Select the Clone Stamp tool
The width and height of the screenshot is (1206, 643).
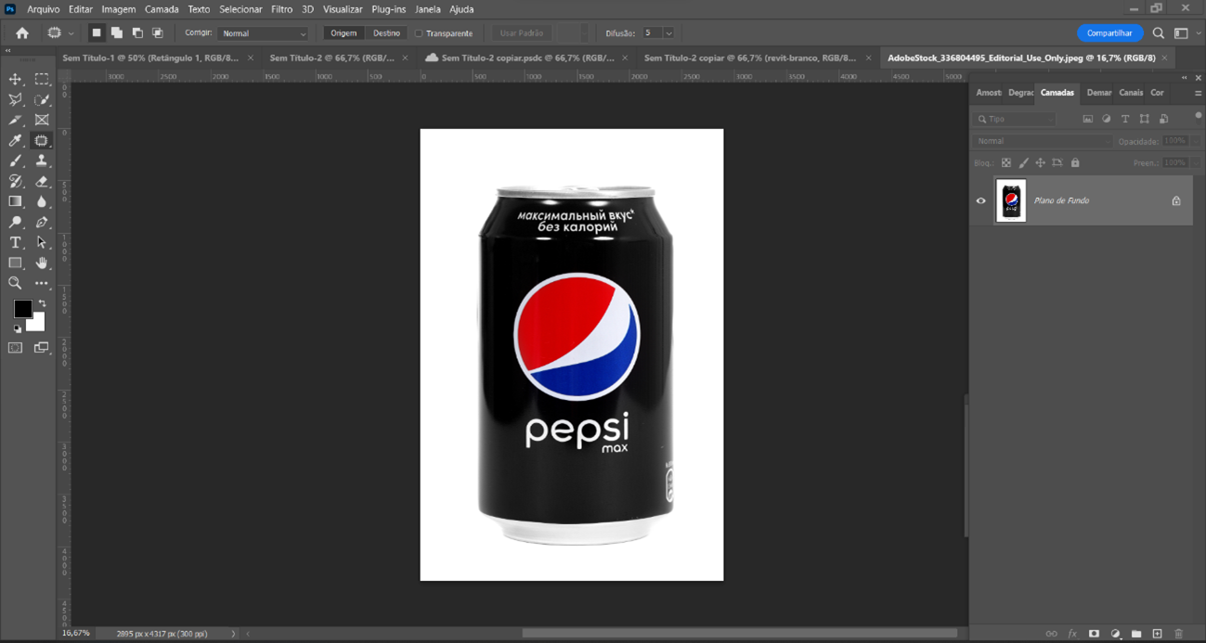tap(42, 161)
